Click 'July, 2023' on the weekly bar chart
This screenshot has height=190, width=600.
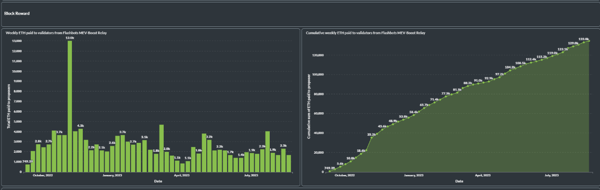tap(251, 175)
